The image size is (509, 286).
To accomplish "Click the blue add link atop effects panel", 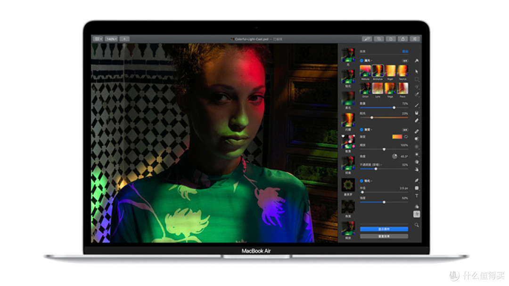I will click(x=405, y=51).
